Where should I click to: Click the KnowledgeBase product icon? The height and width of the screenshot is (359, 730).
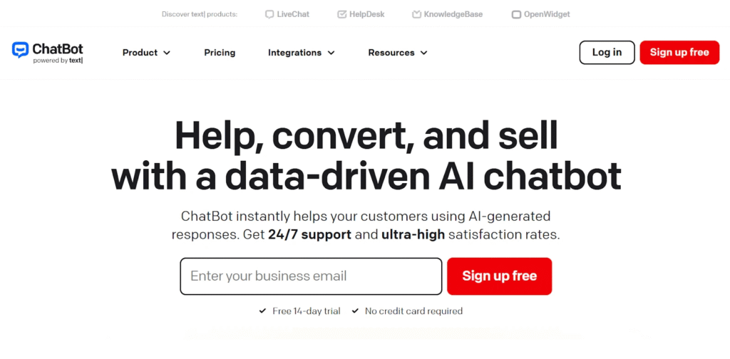[416, 14]
